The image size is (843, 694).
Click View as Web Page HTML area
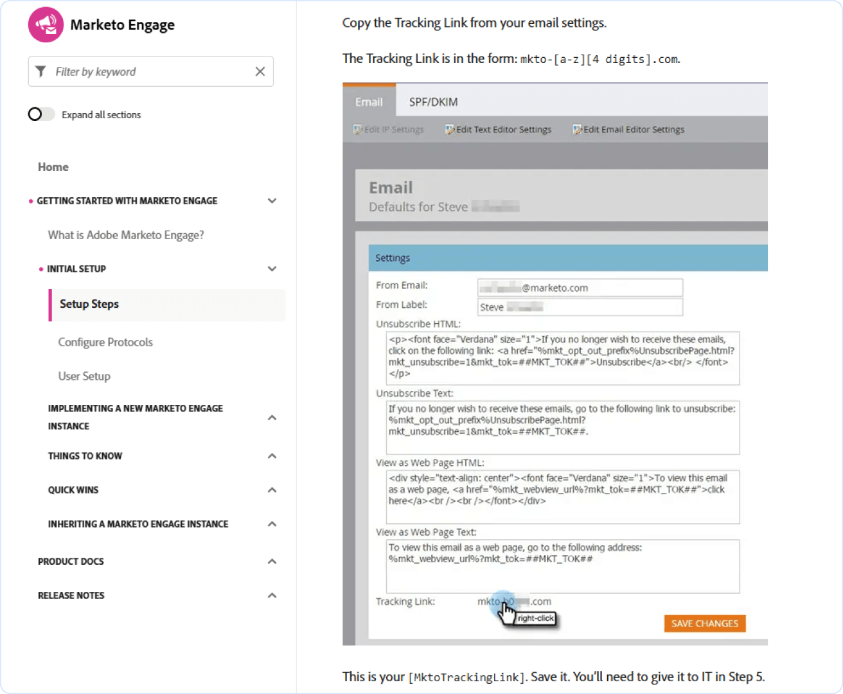click(563, 497)
